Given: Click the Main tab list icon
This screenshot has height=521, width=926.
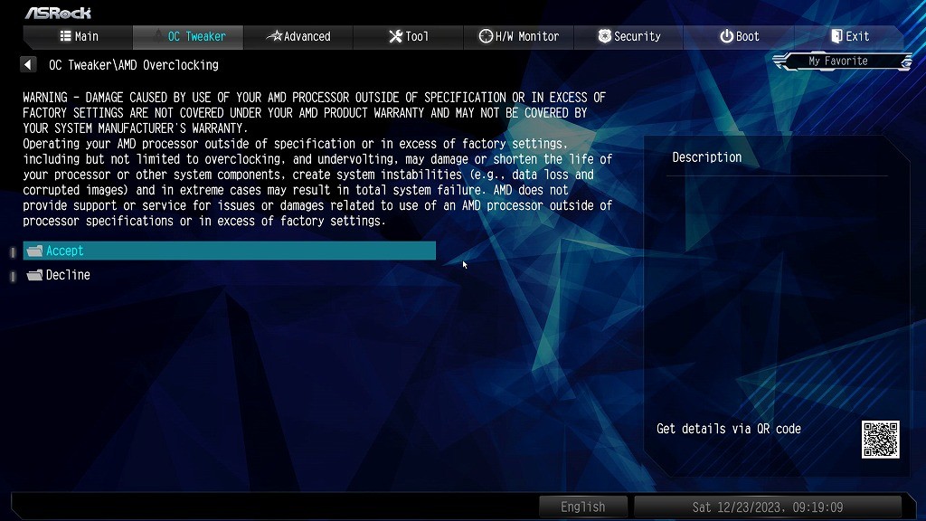Looking at the screenshot, I should pos(65,36).
